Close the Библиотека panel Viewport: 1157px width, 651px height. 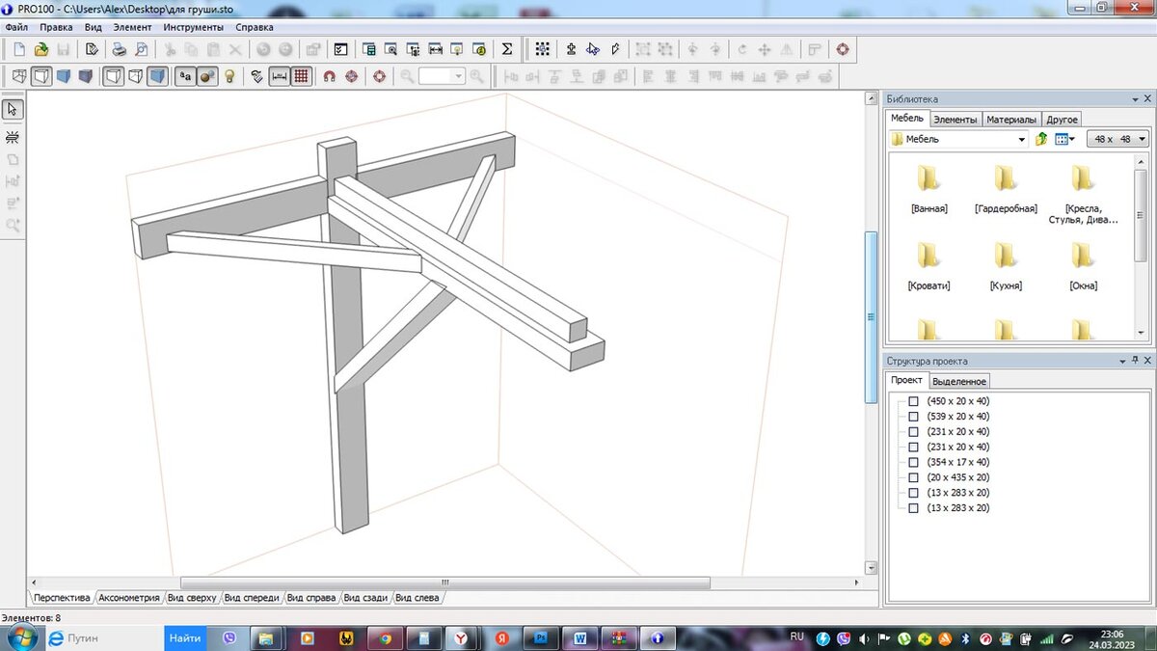click(1147, 99)
